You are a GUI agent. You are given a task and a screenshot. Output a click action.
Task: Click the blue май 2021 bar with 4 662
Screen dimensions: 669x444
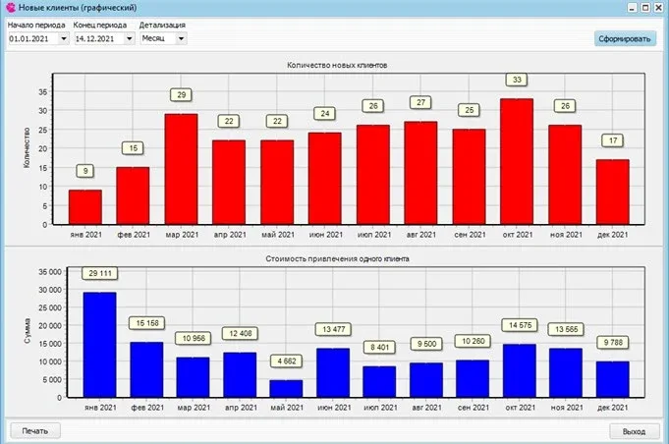[286, 389]
